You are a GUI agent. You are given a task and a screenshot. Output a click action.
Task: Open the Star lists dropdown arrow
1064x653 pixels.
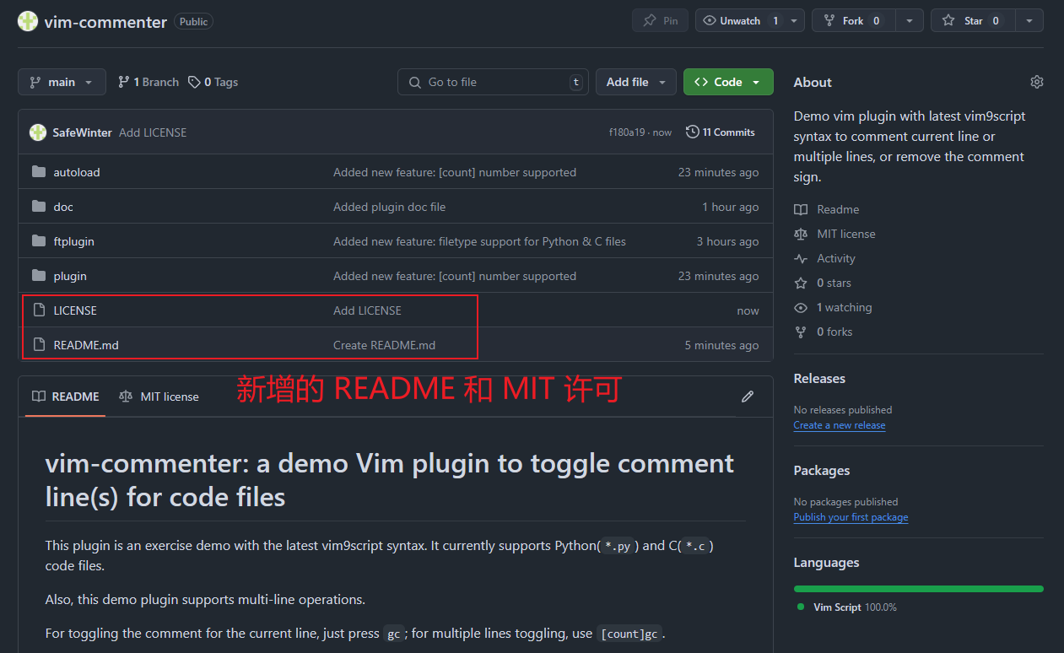(1029, 21)
